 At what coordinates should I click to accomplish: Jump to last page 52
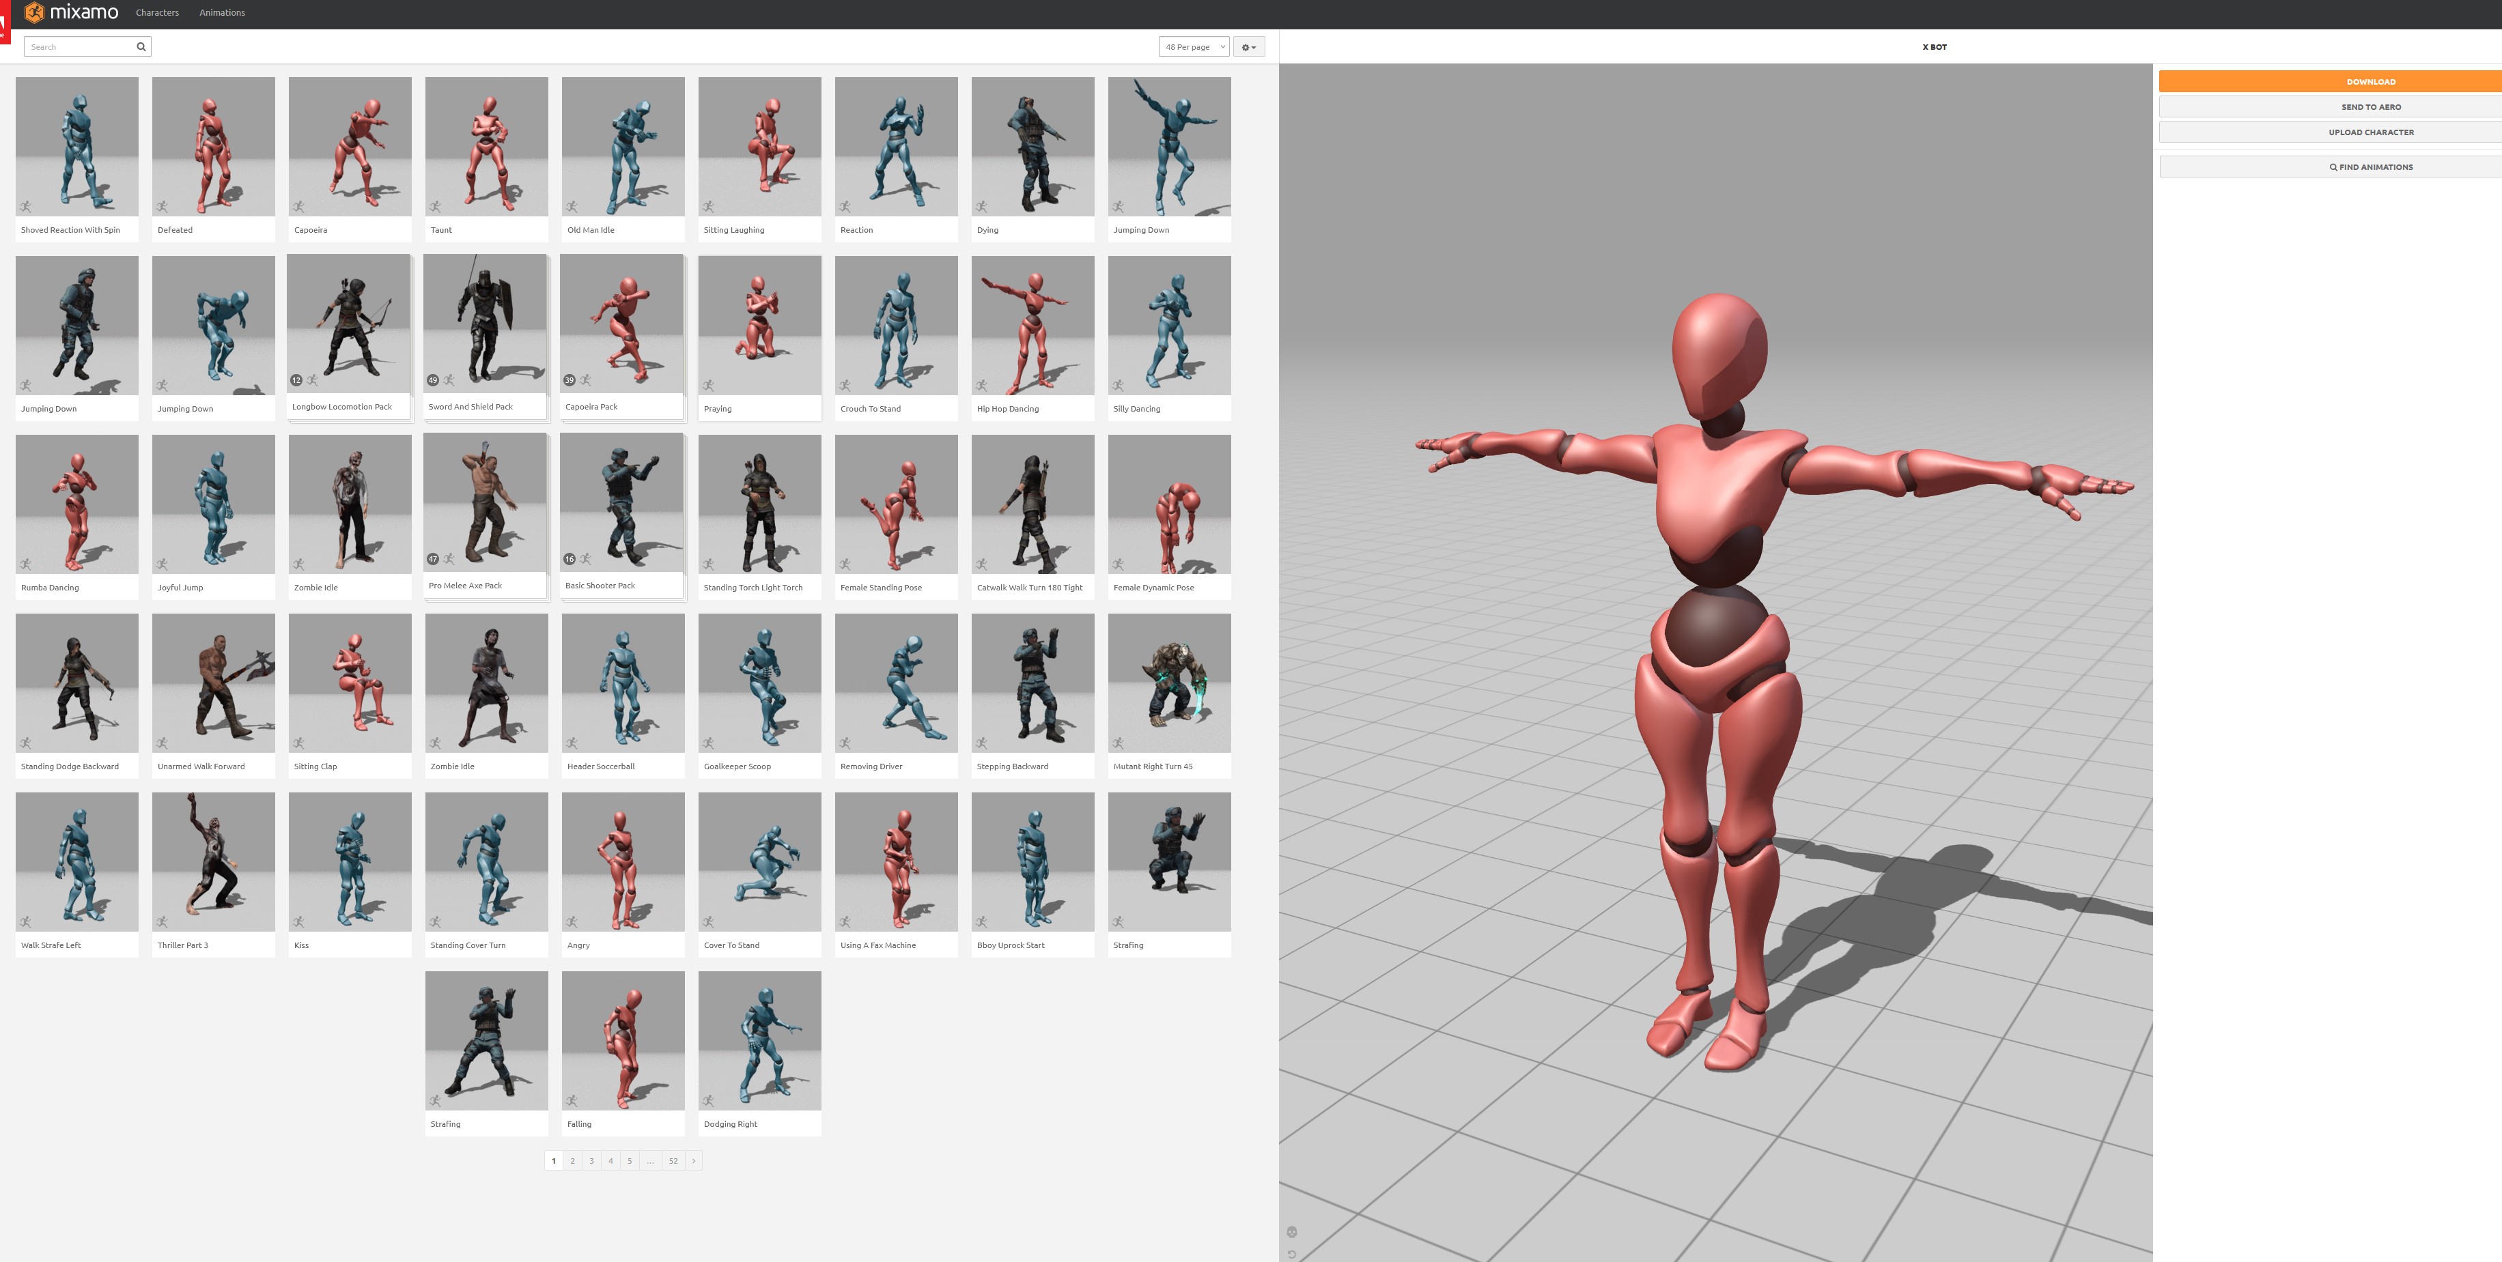(673, 1160)
